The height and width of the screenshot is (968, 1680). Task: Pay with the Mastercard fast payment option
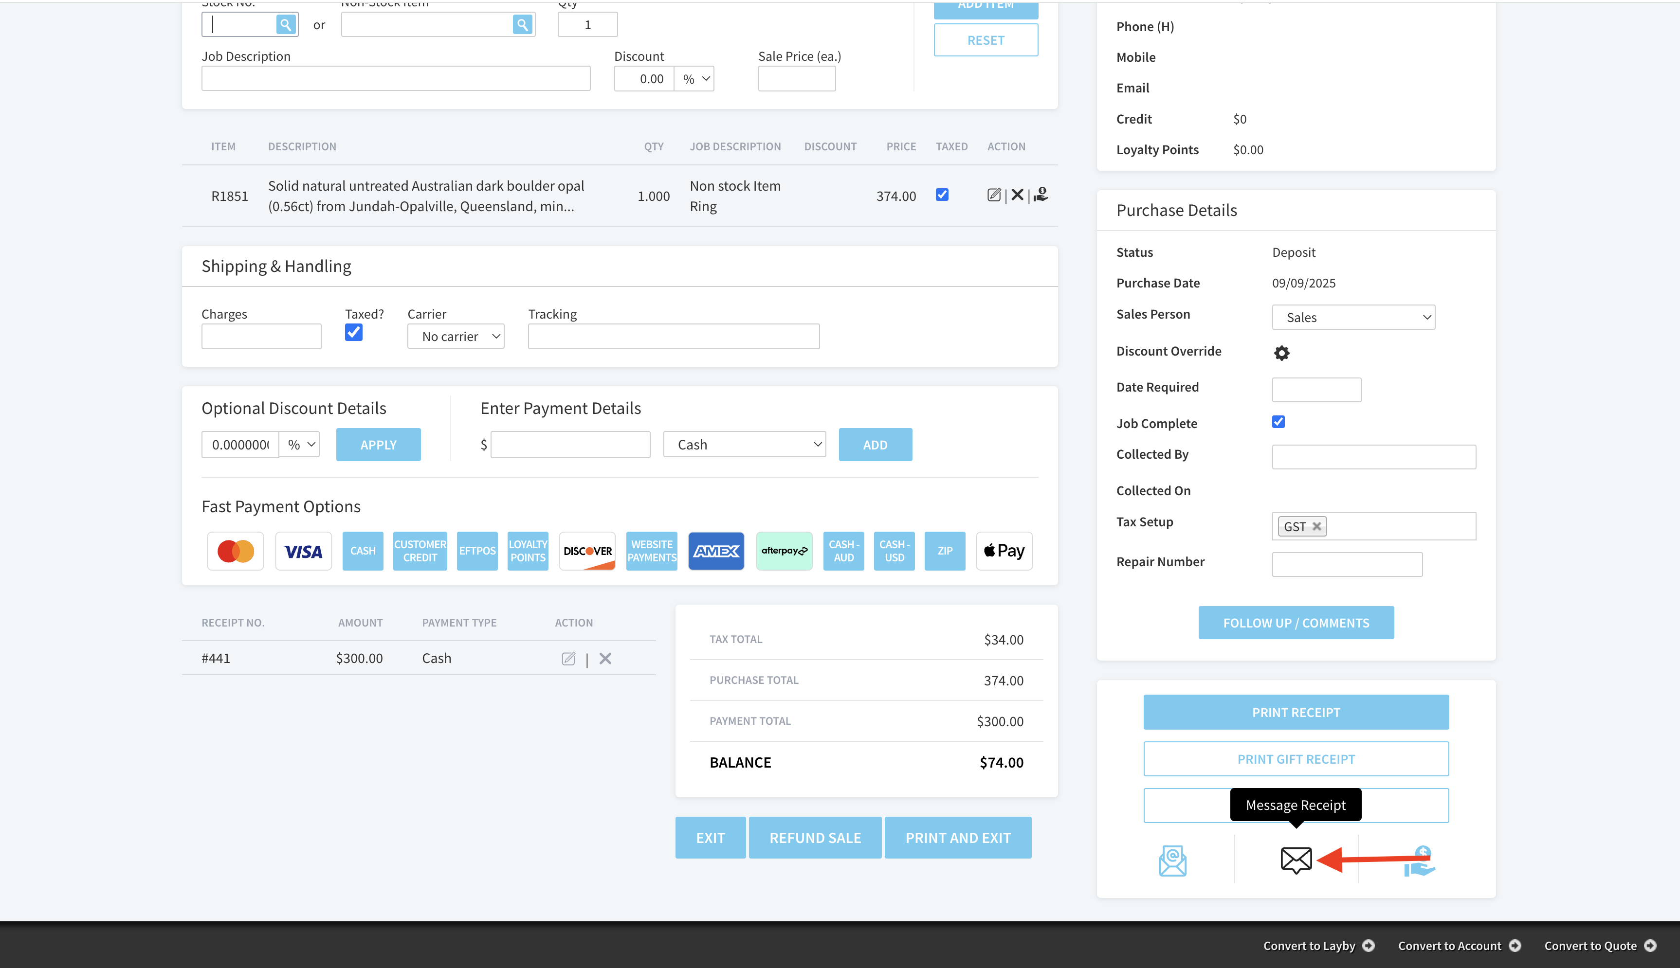coord(236,551)
